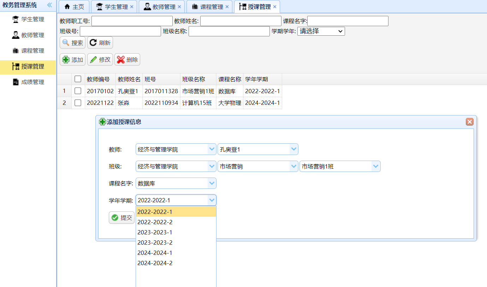Click the pencil 修改 icon
487x287 pixels.
(94, 59)
